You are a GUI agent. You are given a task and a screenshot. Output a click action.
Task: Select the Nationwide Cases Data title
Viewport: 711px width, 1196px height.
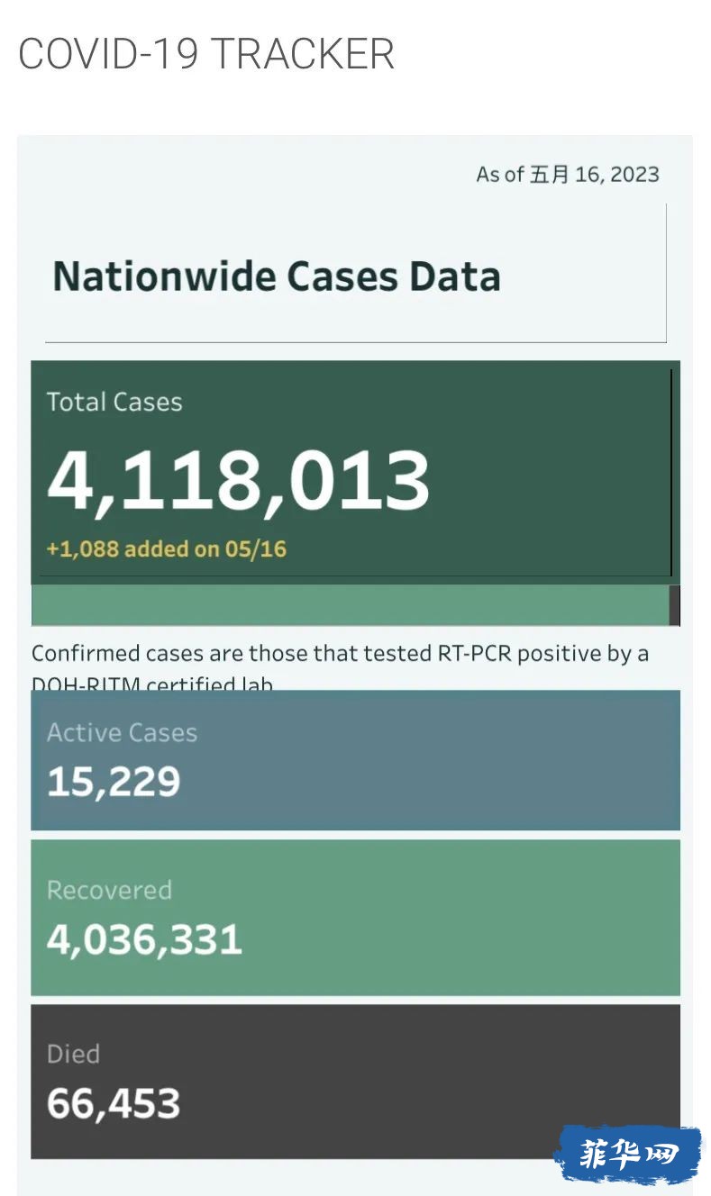pyautogui.click(x=277, y=276)
